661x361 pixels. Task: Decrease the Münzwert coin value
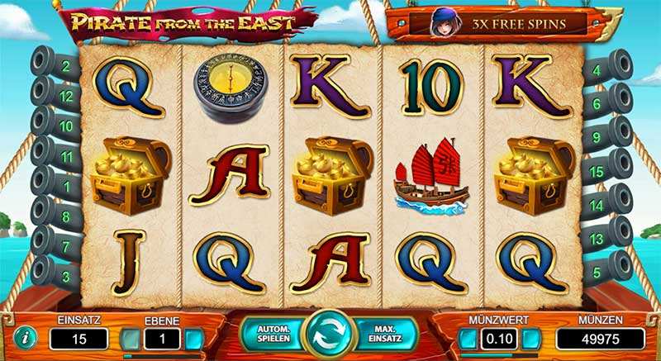point(468,339)
